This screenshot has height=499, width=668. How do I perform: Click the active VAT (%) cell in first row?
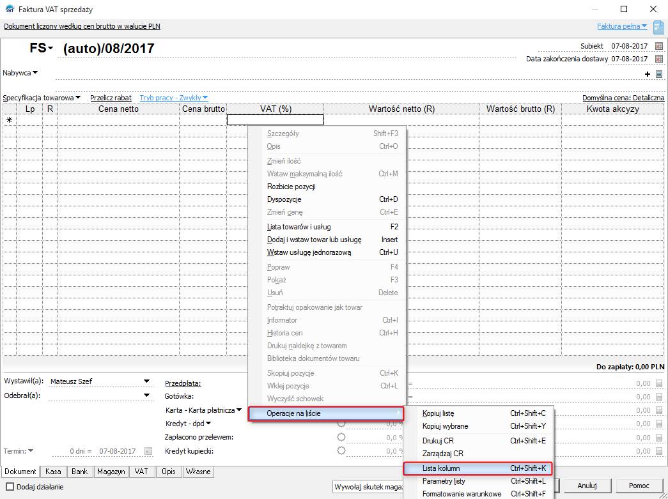click(276, 120)
